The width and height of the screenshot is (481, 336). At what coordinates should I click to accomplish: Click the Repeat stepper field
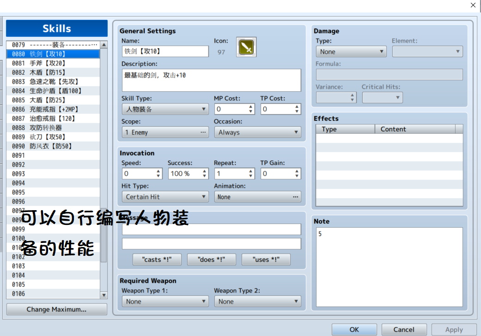(x=234, y=173)
